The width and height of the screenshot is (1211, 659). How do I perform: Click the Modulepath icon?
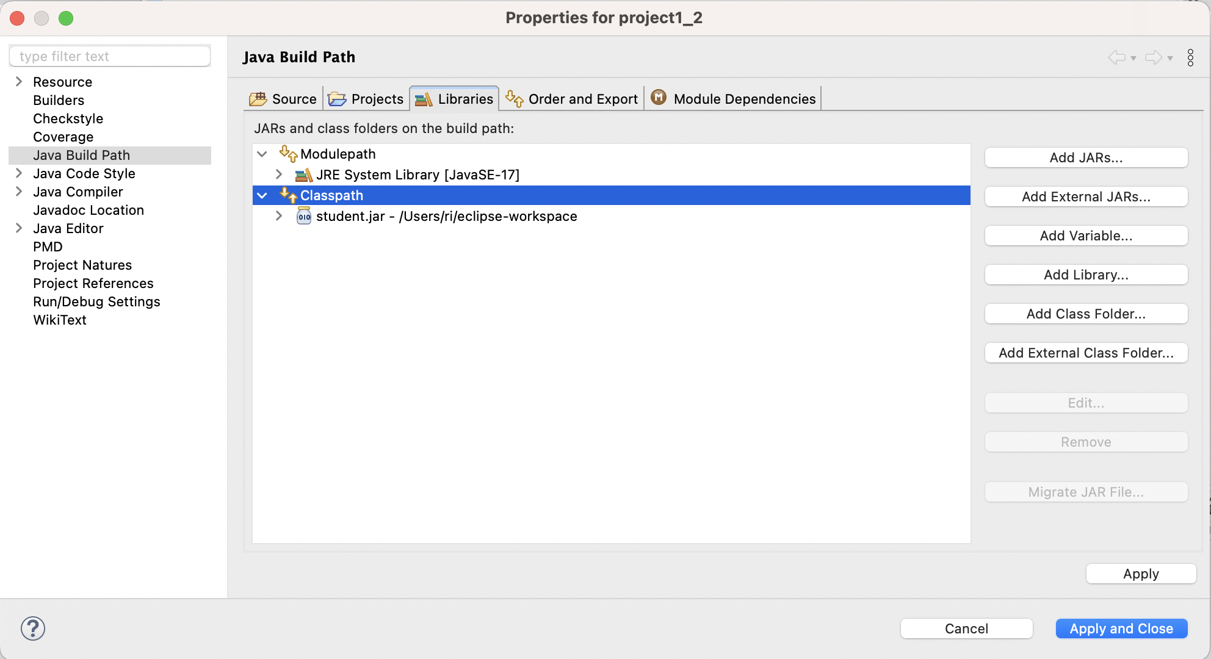tap(288, 154)
